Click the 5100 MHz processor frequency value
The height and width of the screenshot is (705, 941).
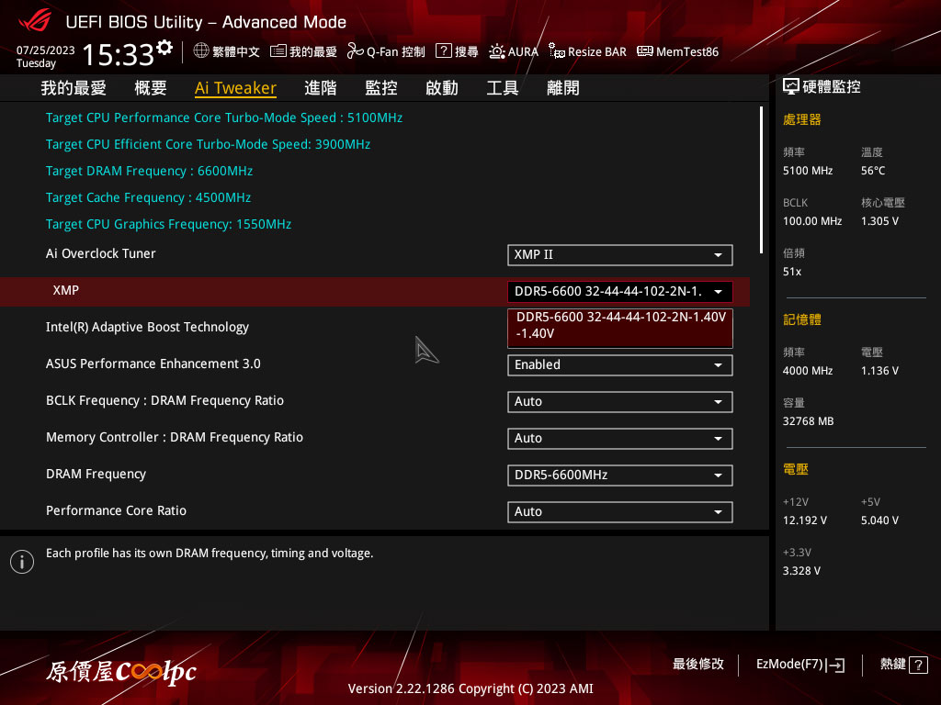pos(808,171)
